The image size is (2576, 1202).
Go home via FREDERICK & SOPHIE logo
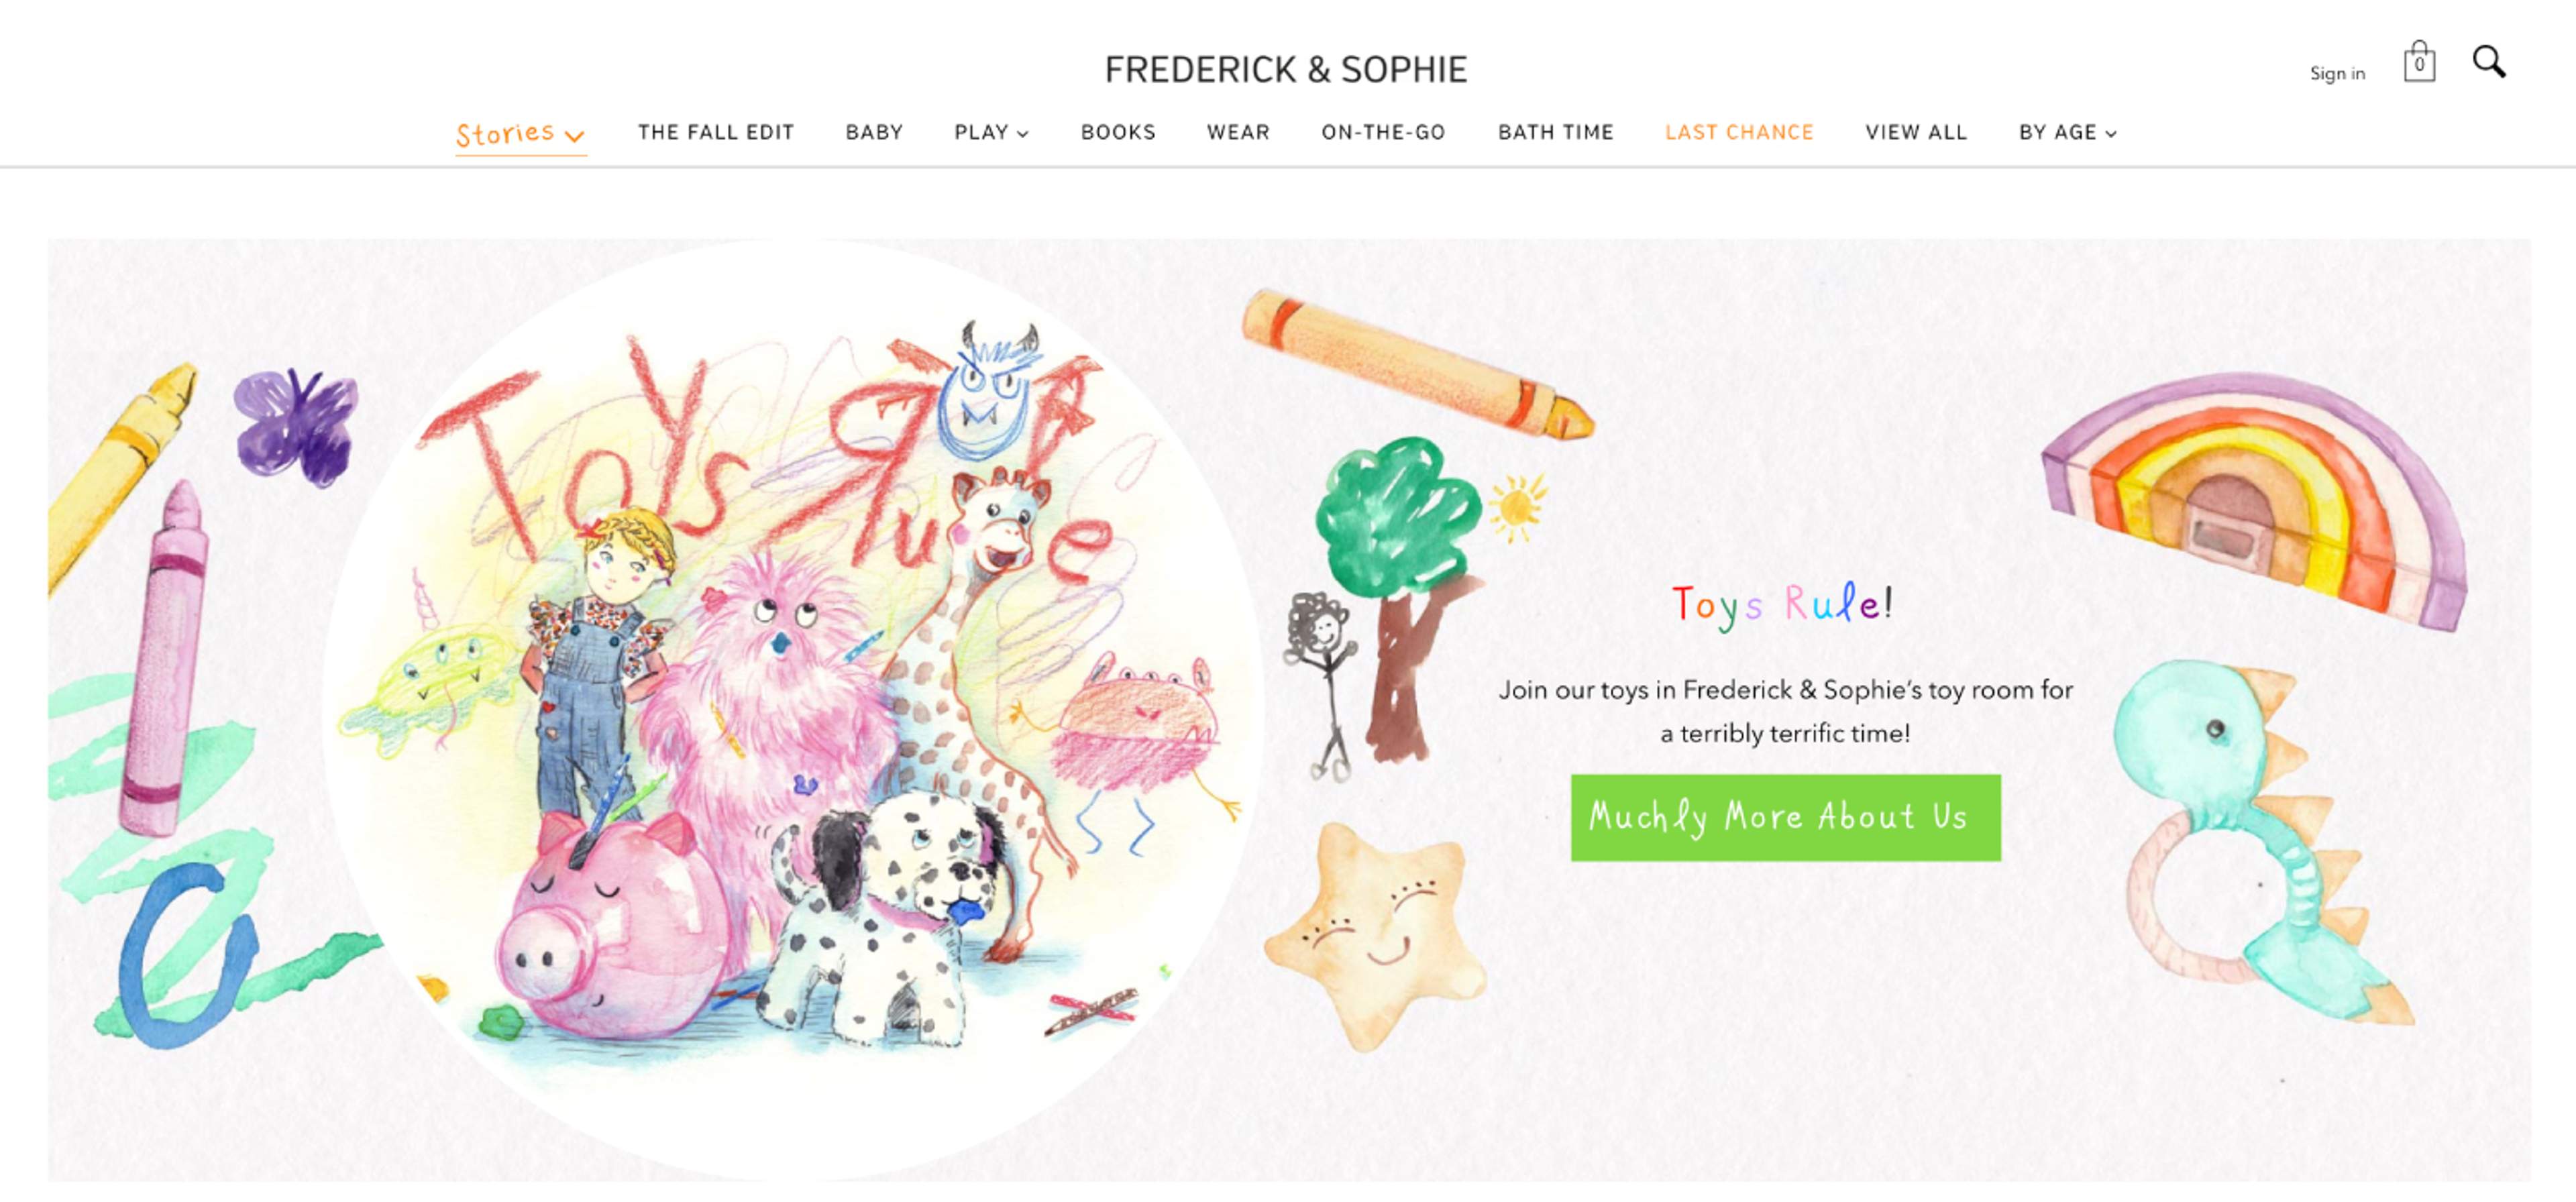coord(1286,69)
